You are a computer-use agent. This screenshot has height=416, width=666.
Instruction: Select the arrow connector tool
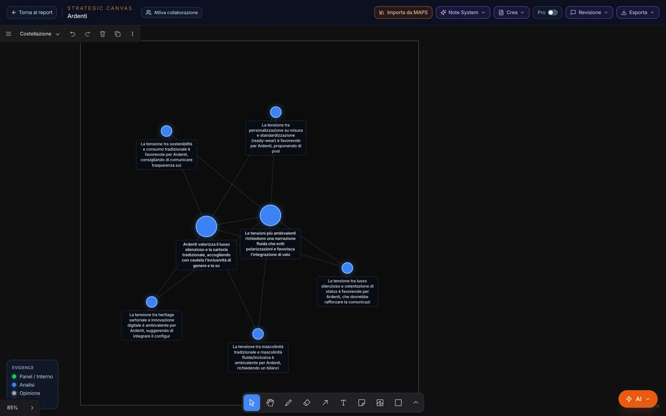click(x=325, y=403)
